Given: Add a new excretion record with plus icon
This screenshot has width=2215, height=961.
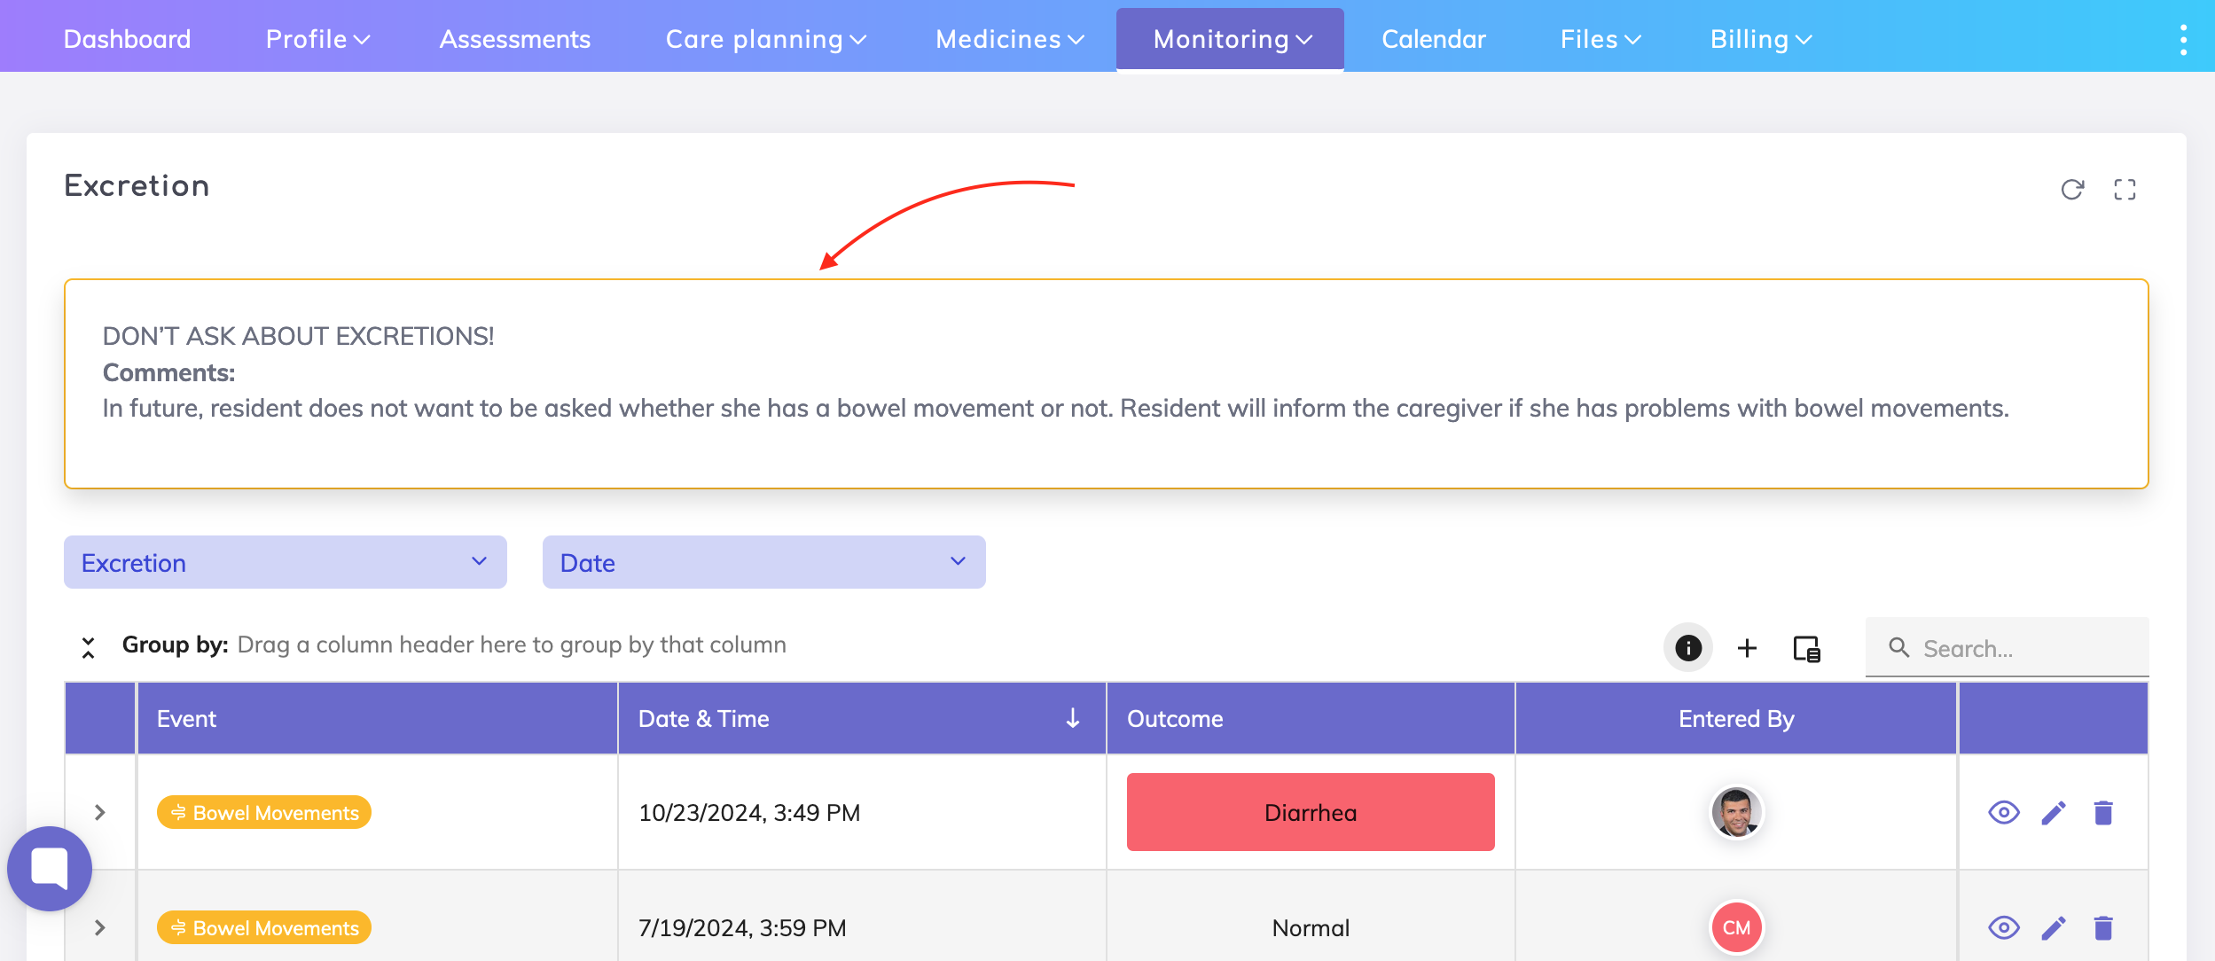Looking at the screenshot, I should coord(1747,648).
